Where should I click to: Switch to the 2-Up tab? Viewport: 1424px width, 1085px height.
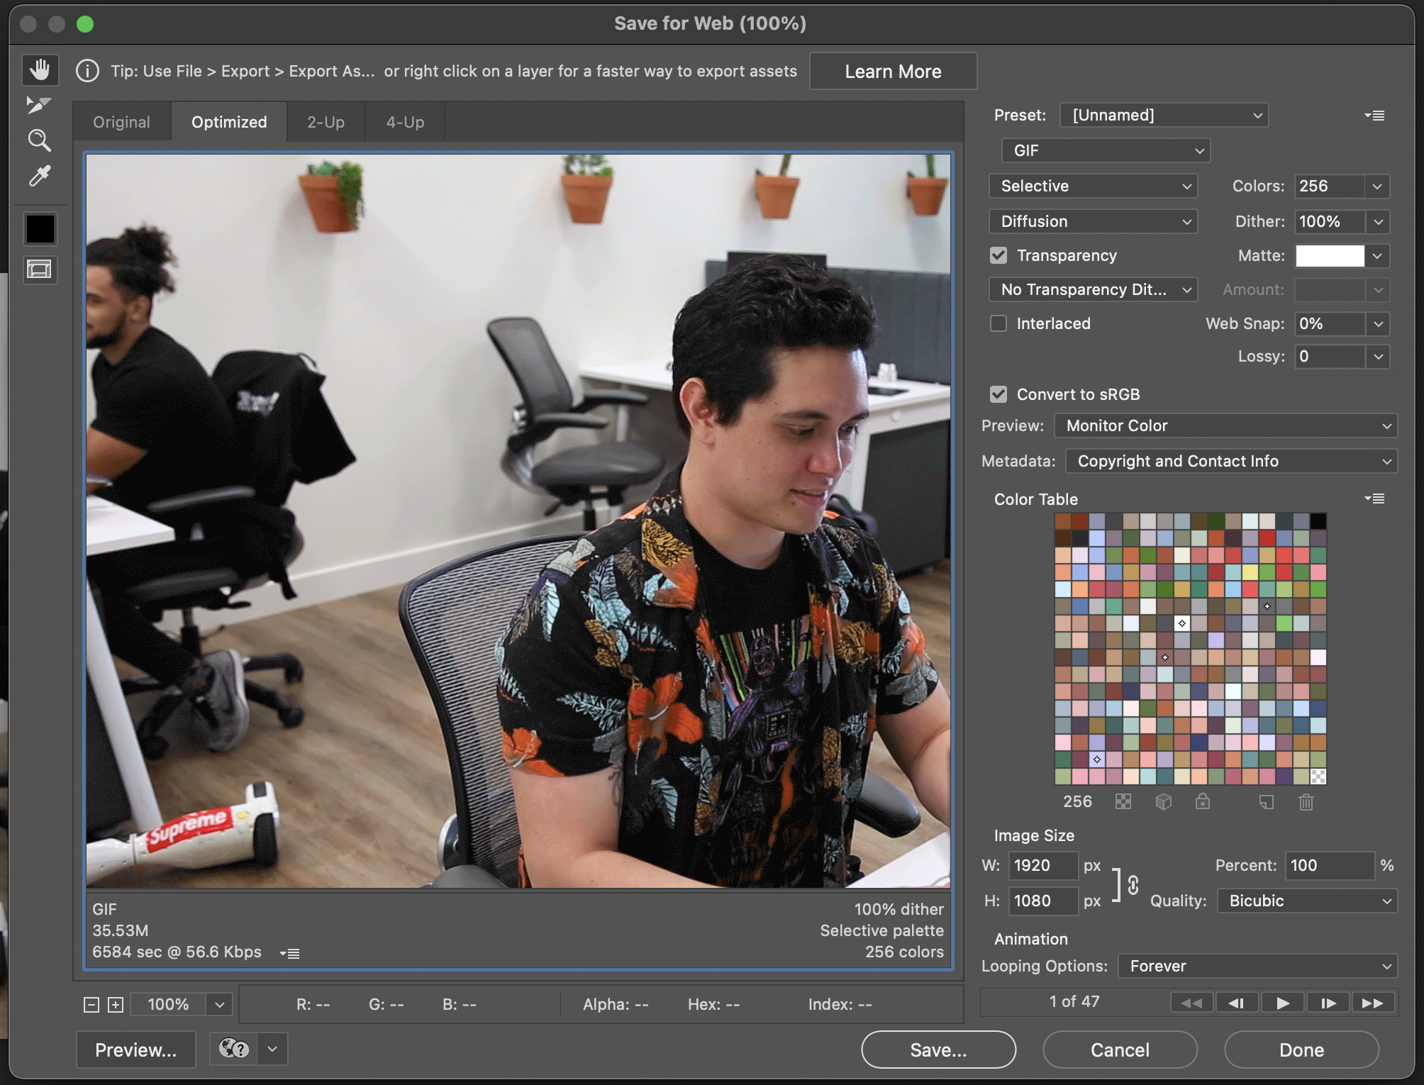326,121
